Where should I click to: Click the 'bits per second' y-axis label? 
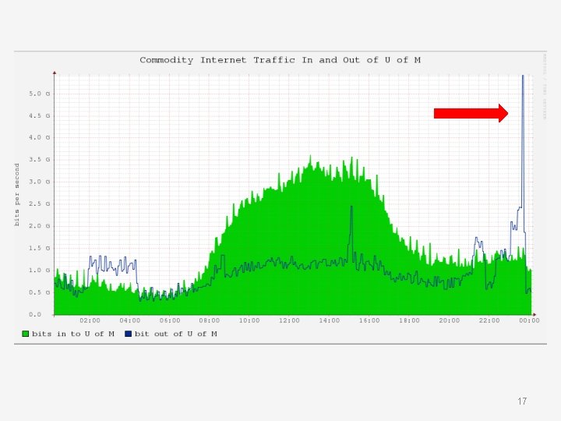pyautogui.click(x=17, y=194)
